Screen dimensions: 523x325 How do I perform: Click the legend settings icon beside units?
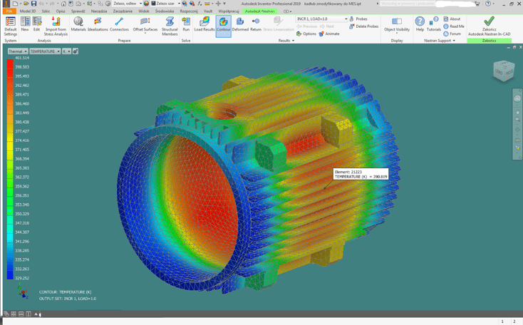(x=76, y=51)
